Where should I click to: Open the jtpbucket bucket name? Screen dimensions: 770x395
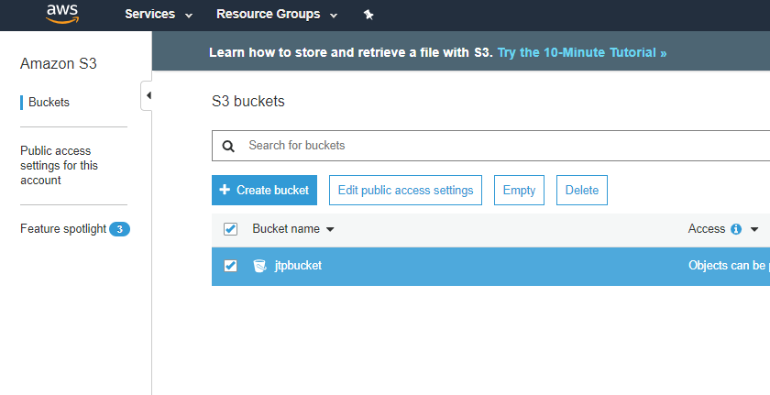coord(298,266)
